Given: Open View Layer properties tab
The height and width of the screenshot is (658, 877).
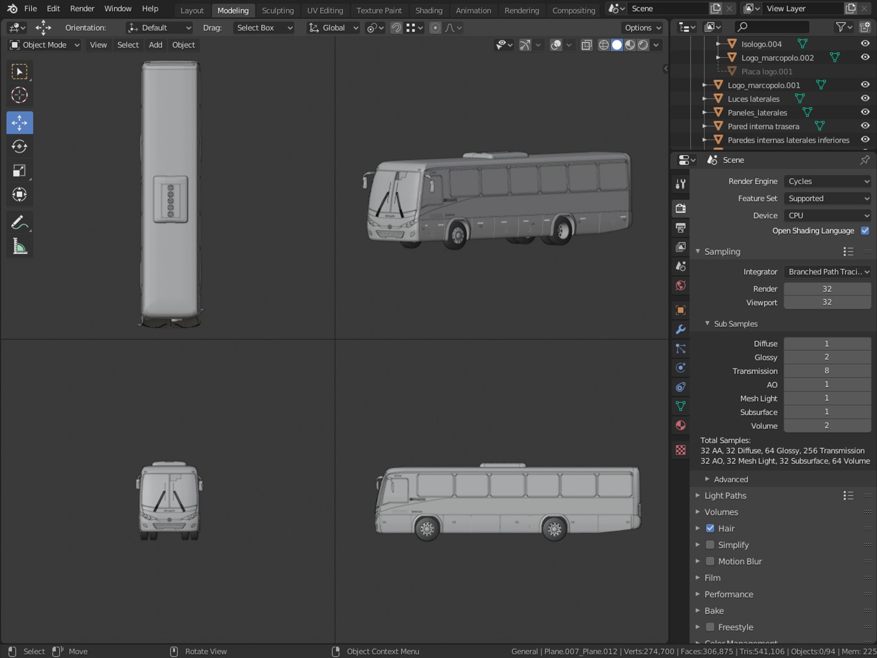Looking at the screenshot, I should point(681,247).
